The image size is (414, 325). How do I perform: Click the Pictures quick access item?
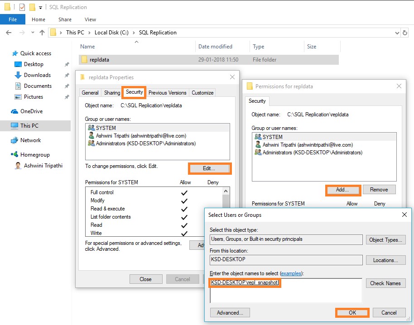click(x=34, y=97)
